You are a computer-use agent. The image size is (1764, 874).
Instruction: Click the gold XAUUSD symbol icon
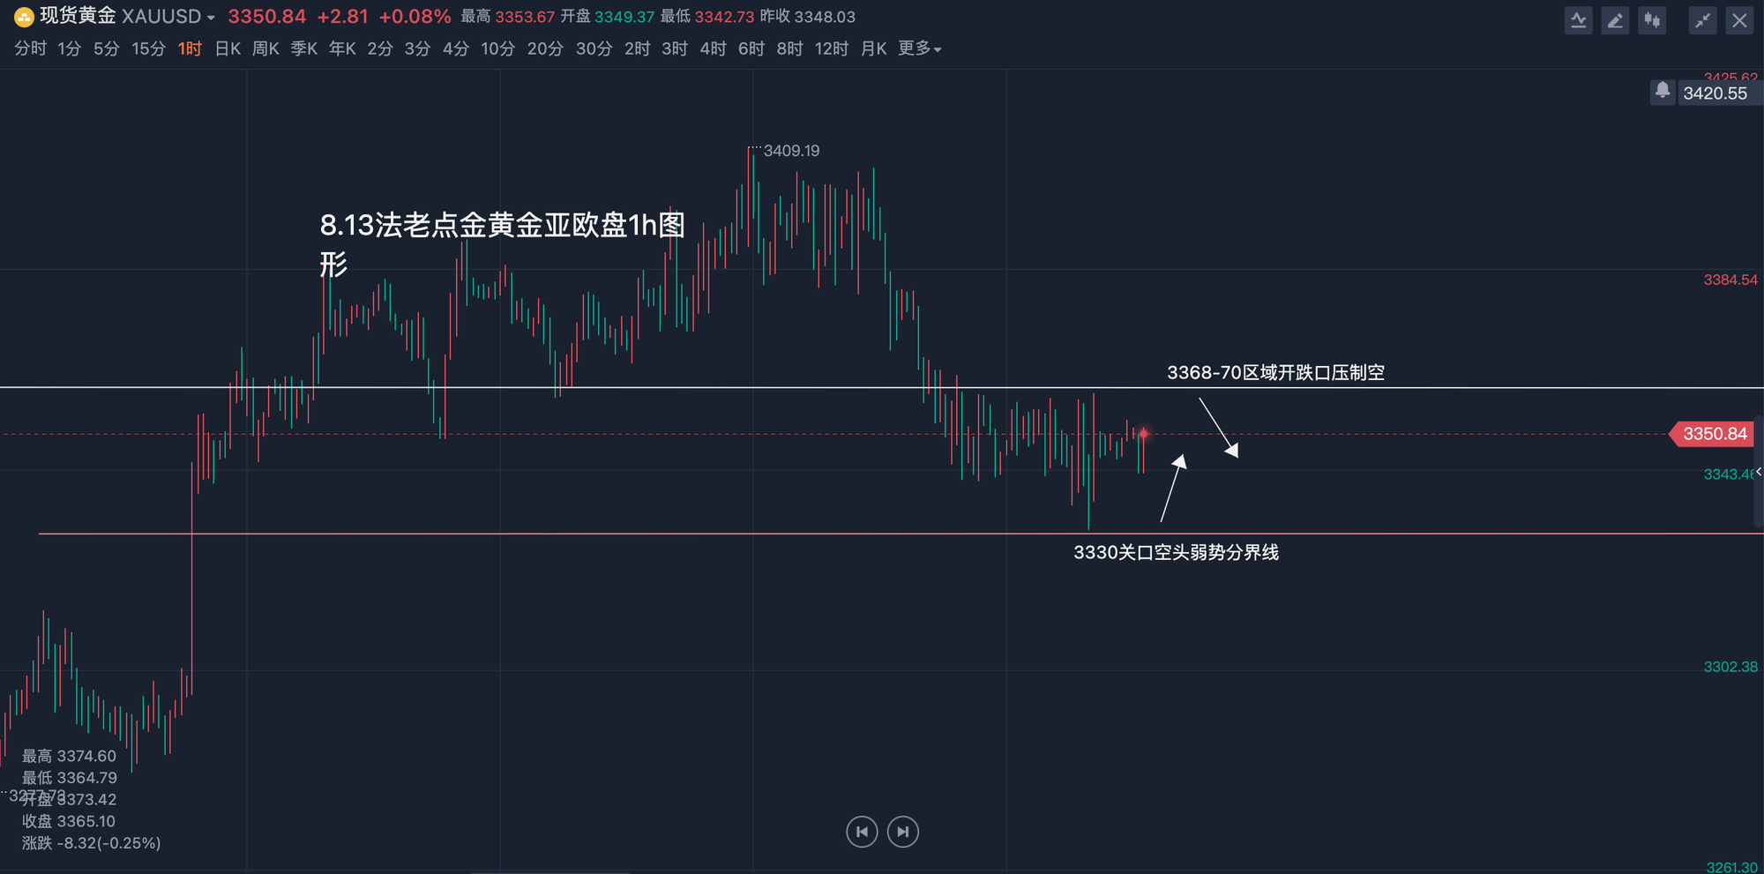(24, 17)
